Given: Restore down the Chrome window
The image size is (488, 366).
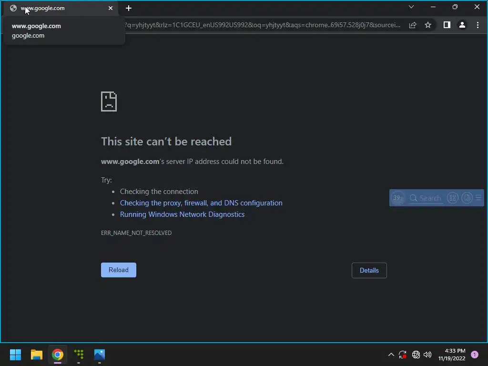Looking at the screenshot, I should 455,7.
